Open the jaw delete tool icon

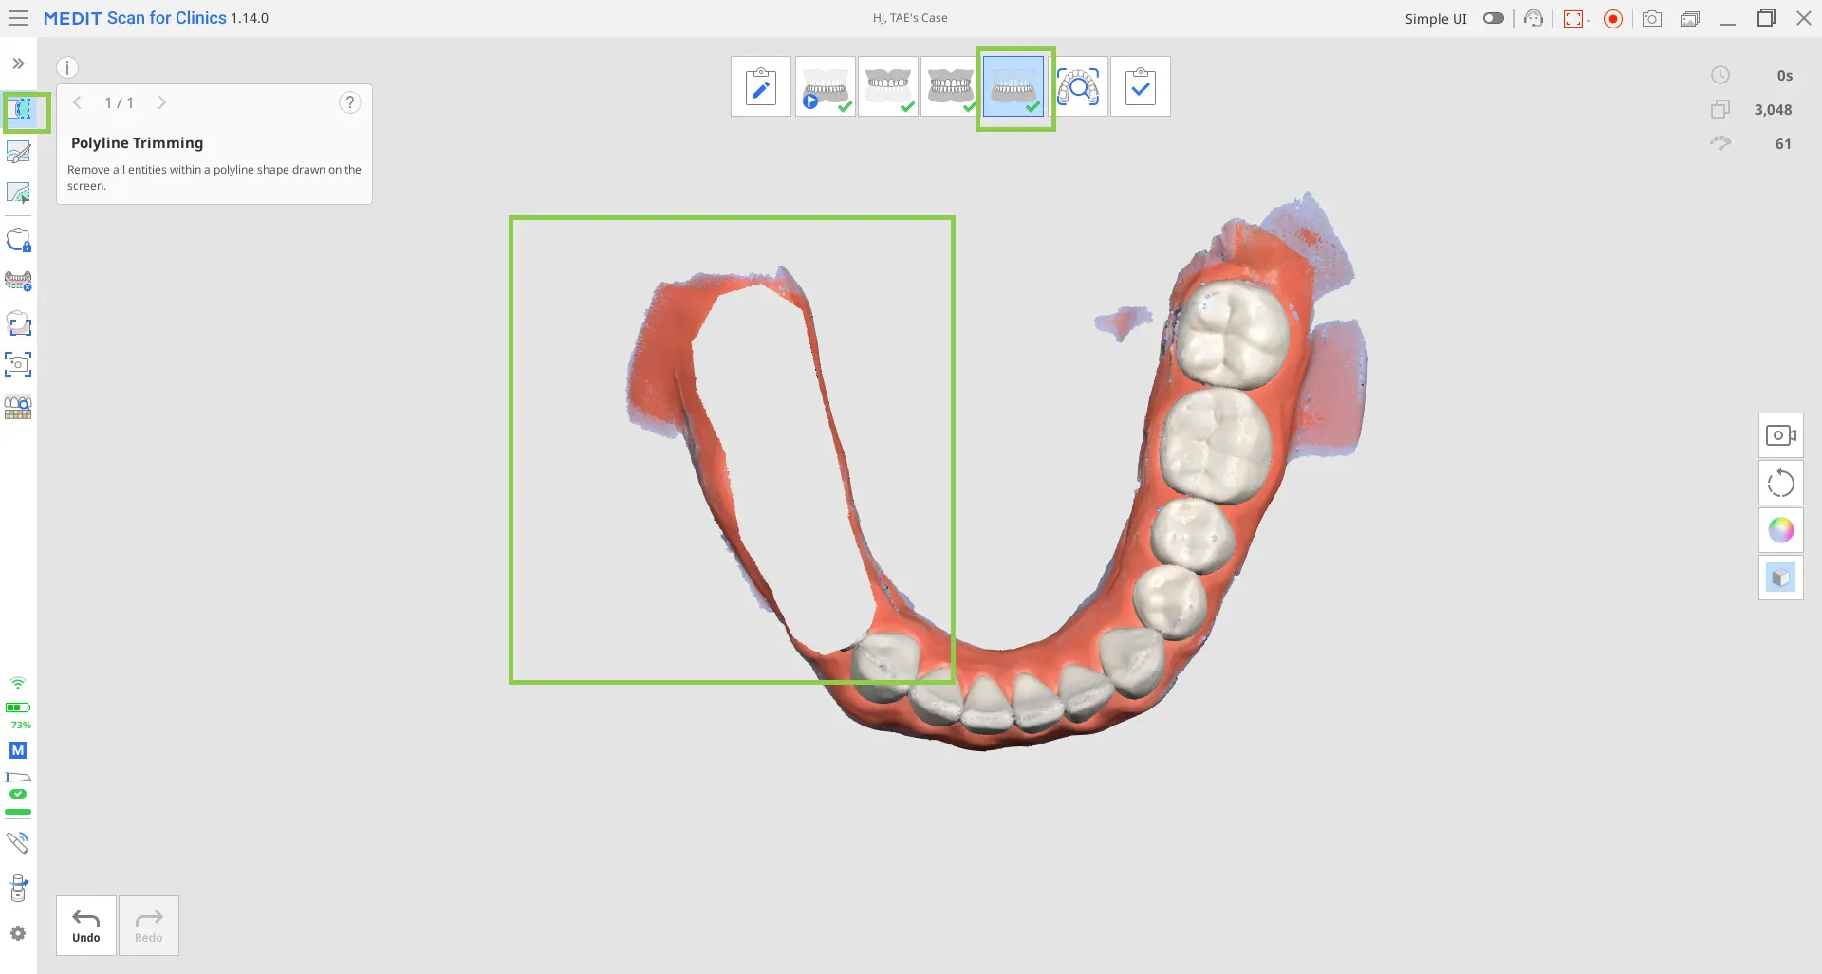point(18,281)
